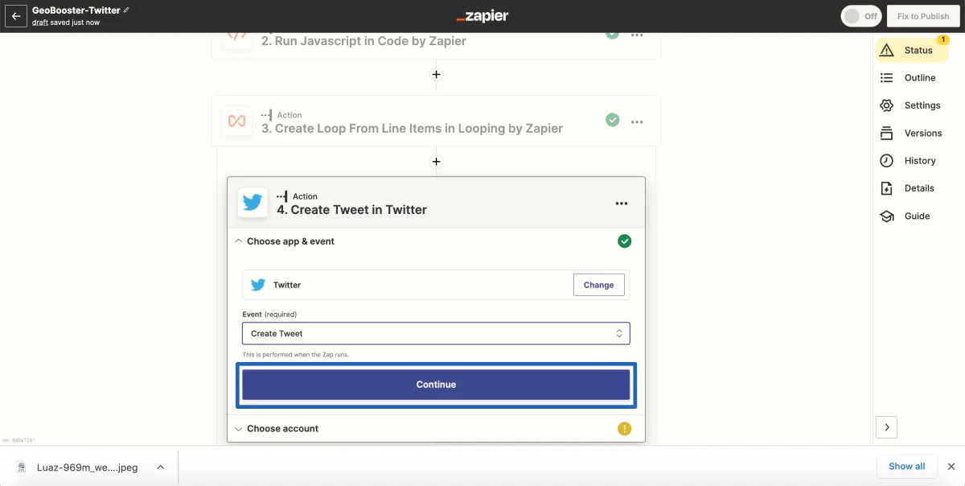Open the Guide panel

pyautogui.click(x=912, y=216)
